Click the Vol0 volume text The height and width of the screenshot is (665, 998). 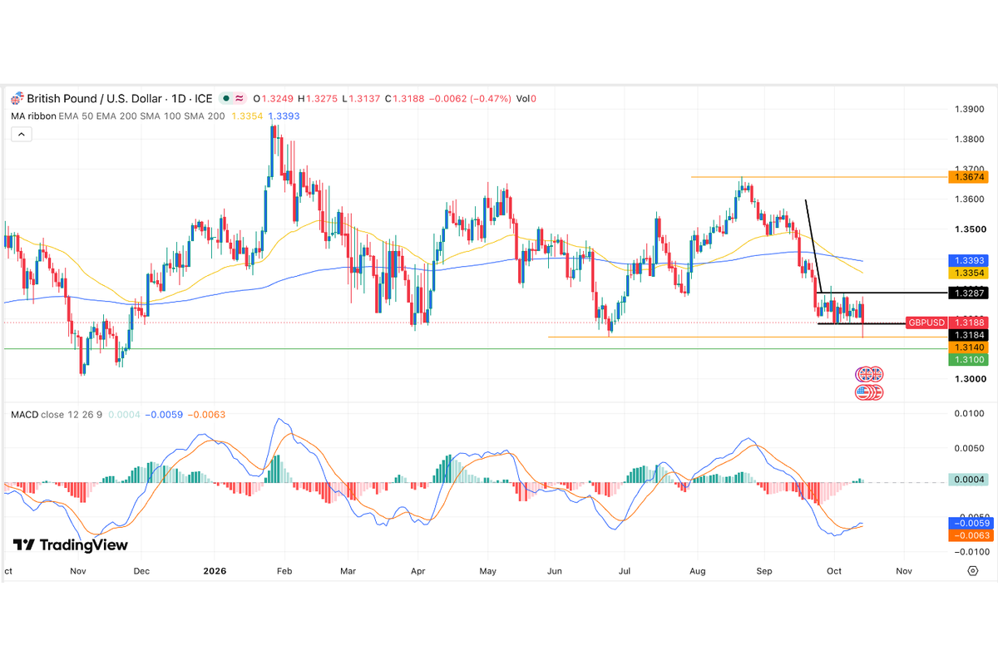[526, 98]
